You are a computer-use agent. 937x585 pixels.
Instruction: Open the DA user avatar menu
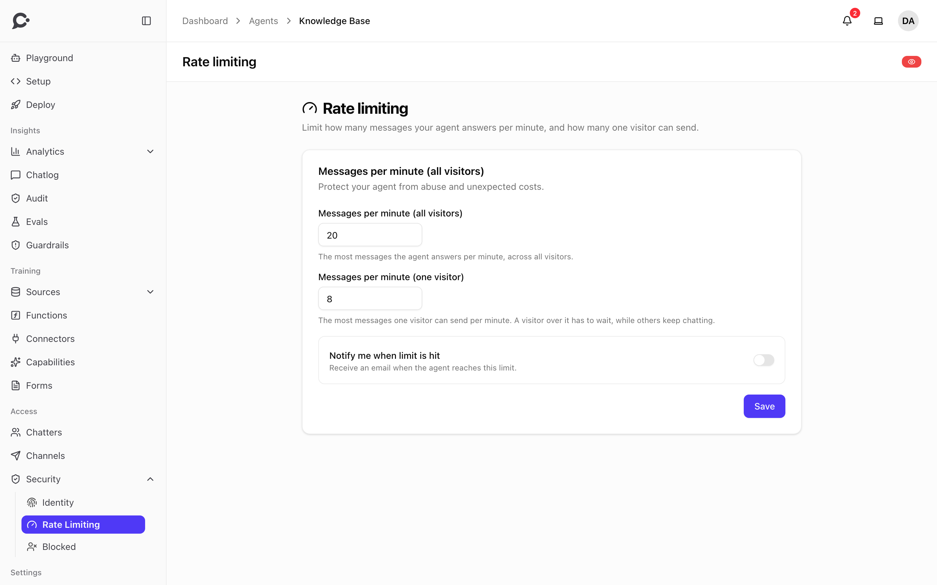pos(908,21)
